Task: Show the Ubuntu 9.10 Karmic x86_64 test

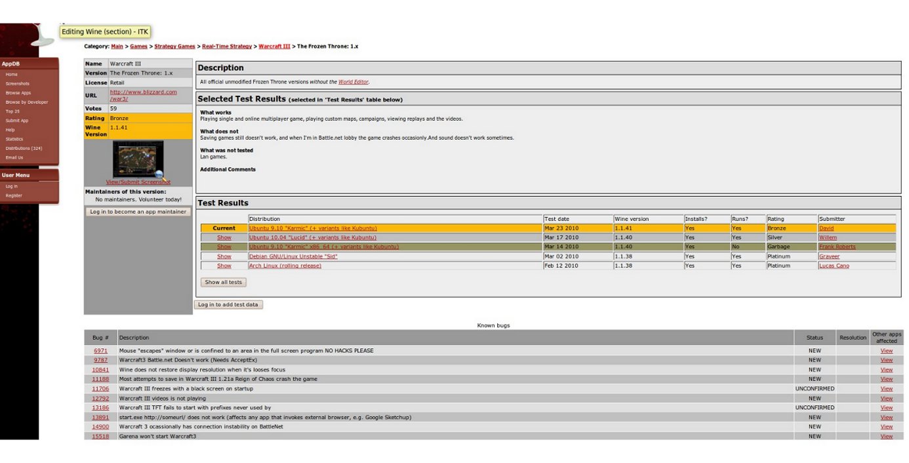Action: point(224,247)
